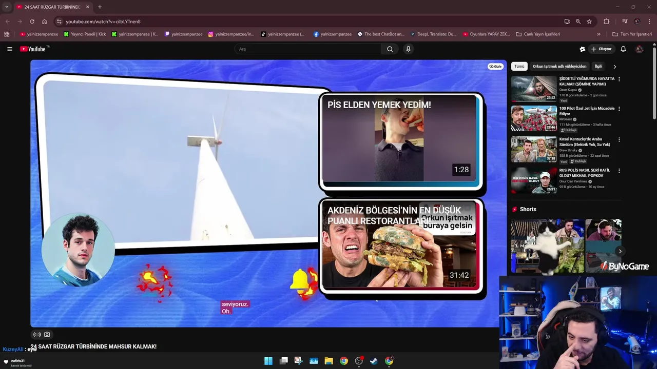Click the Oluştur create button
657x369 pixels.
point(602,49)
